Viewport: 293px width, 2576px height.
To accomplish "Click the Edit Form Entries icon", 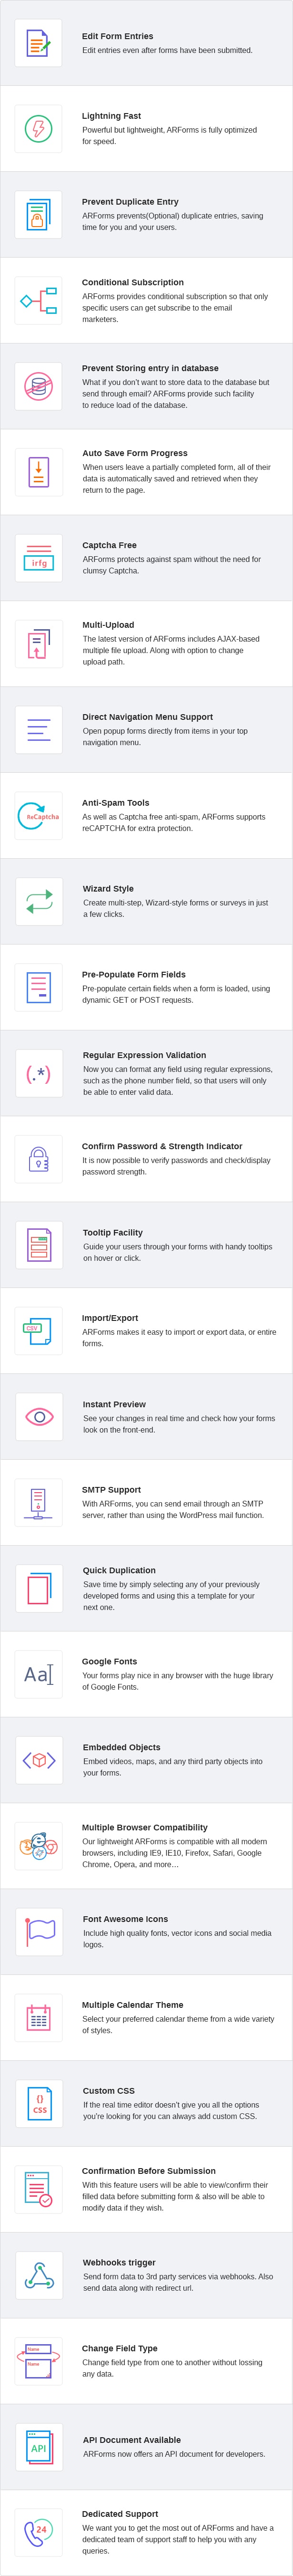I will coord(38,43).
